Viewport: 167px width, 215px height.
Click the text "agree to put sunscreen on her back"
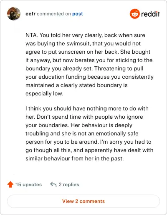(71, 52)
